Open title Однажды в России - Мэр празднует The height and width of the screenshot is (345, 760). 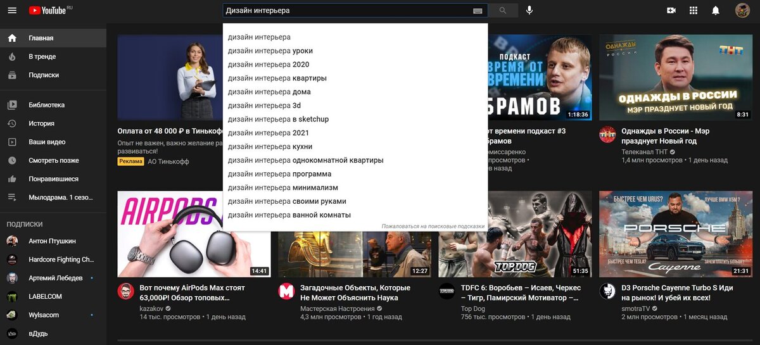(665, 135)
